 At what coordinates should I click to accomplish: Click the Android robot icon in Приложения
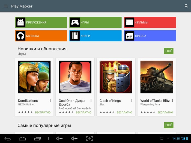20,22
